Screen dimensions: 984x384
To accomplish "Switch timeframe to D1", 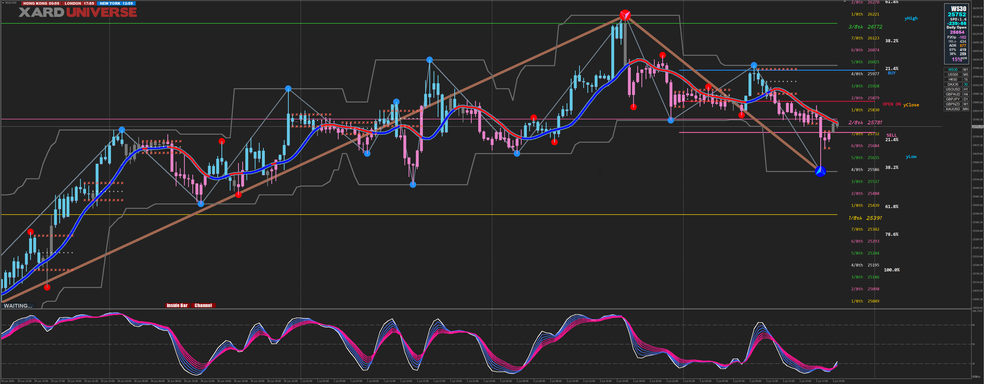I will tap(966, 99).
